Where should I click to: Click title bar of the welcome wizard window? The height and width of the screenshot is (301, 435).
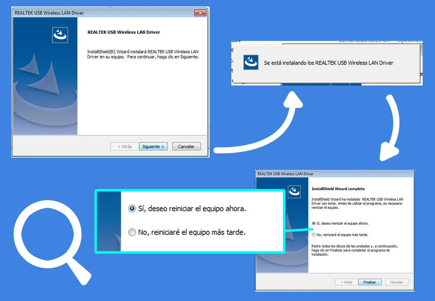click(110, 13)
